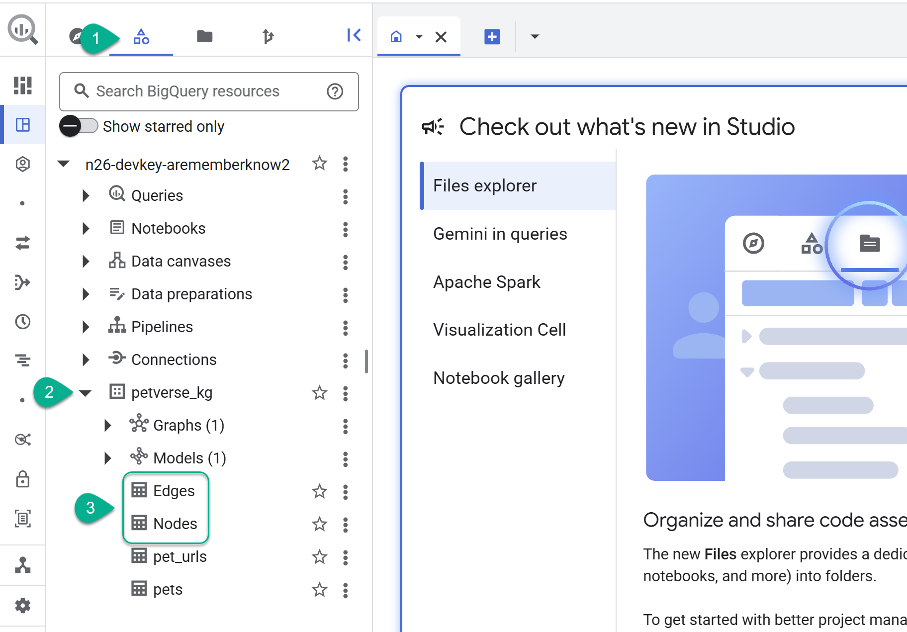Star the Edges table
The image size is (907, 632).
coord(319,491)
